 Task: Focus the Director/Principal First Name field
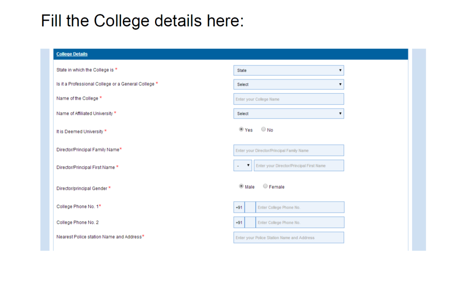click(299, 165)
